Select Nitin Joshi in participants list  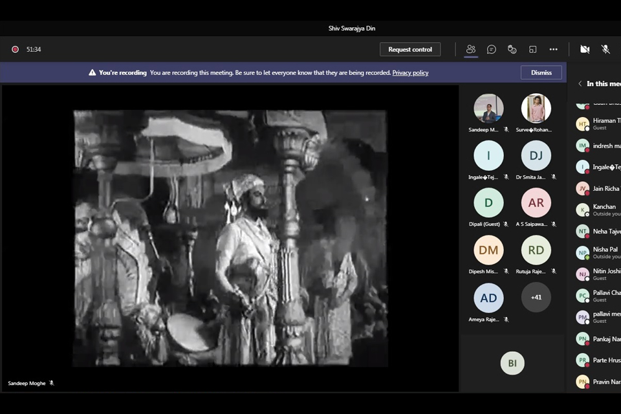[597, 274]
